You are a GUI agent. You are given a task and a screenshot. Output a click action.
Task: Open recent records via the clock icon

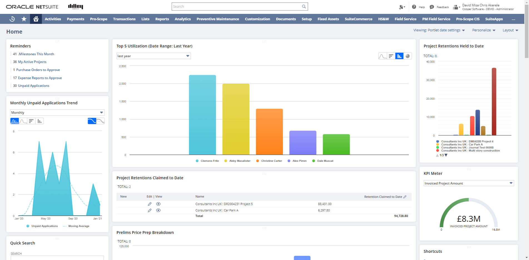pyautogui.click(x=12, y=19)
